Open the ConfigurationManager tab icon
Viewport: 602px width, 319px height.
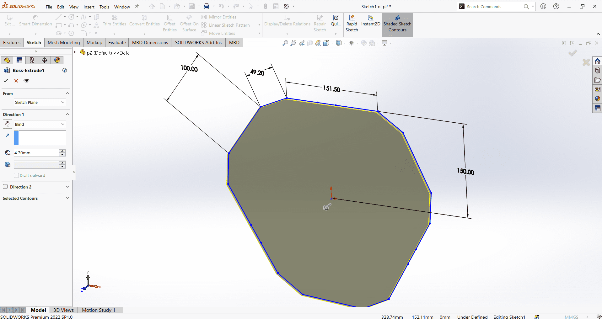point(32,60)
